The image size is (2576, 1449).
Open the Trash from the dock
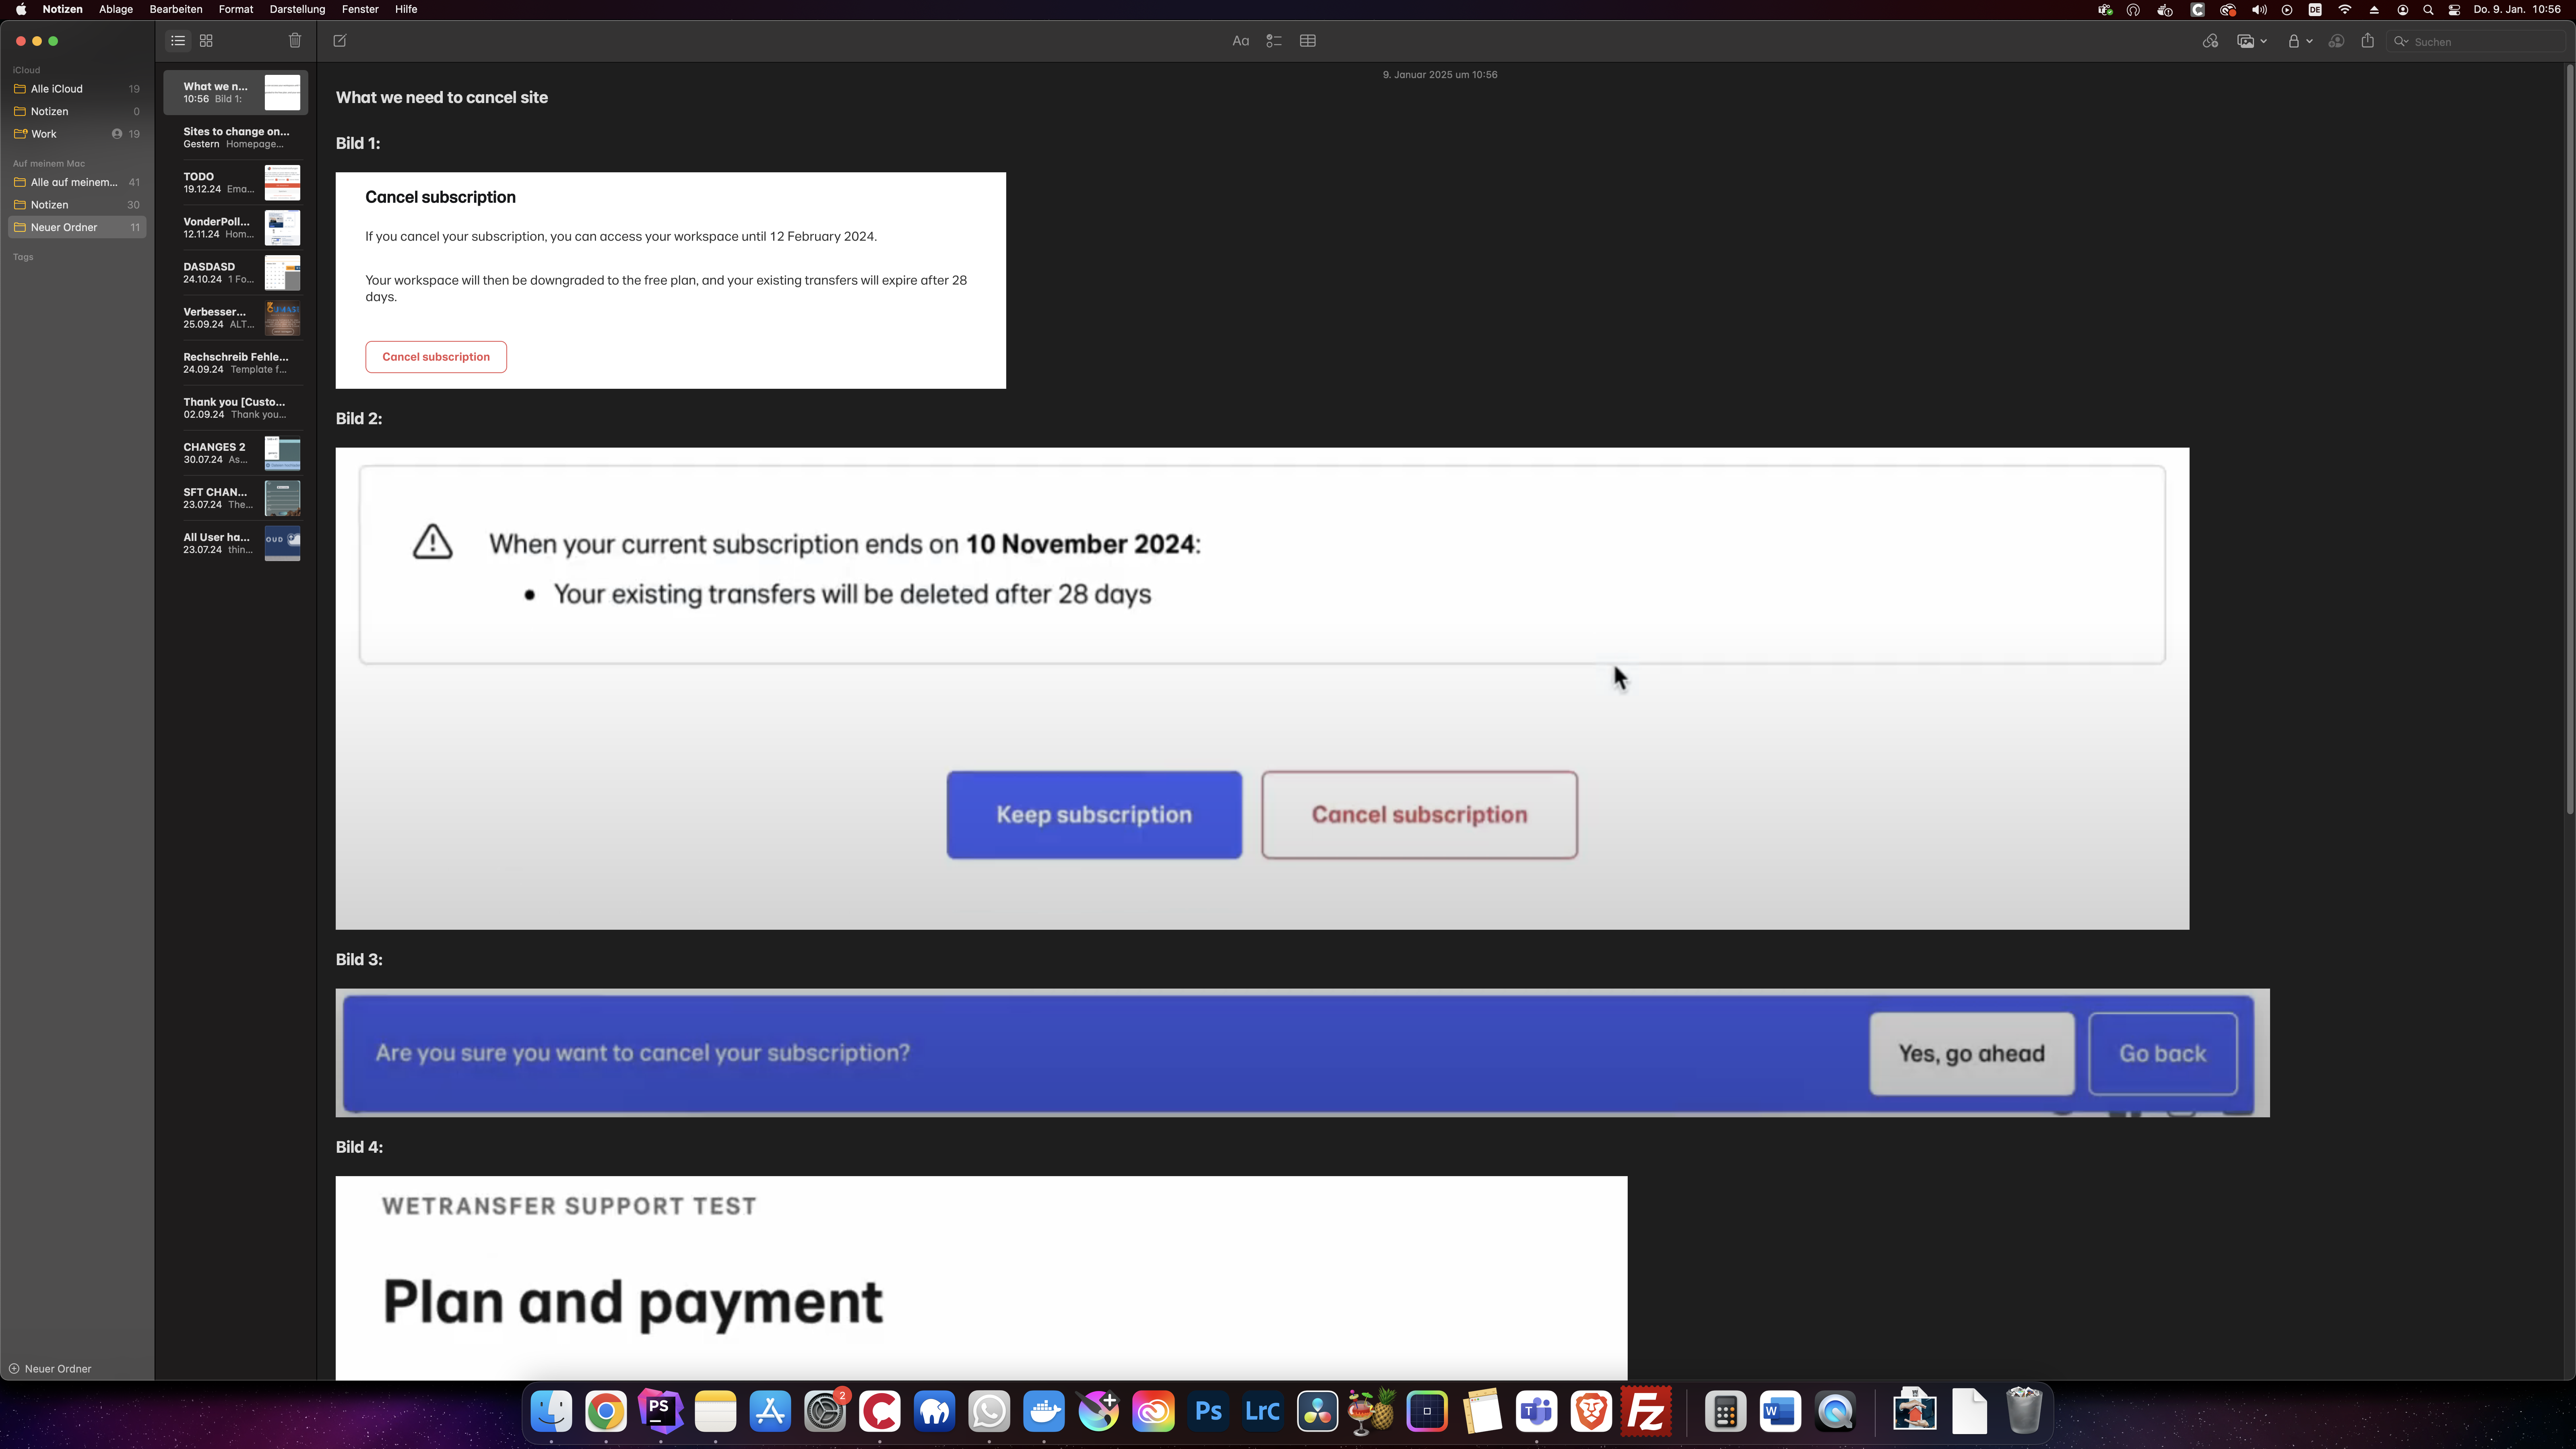[2024, 1412]
